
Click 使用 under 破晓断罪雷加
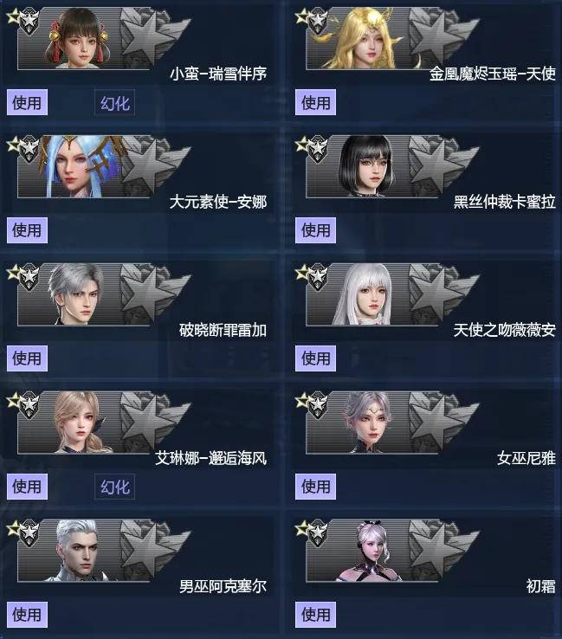pos(27,358)
